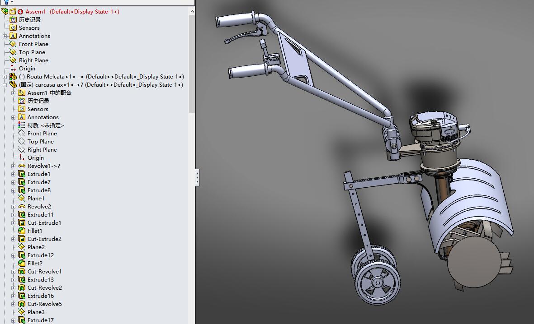Expand the Cut-Extrude1 feature node
This screenshot has width=534, height=324.
(x=13, y=223)
